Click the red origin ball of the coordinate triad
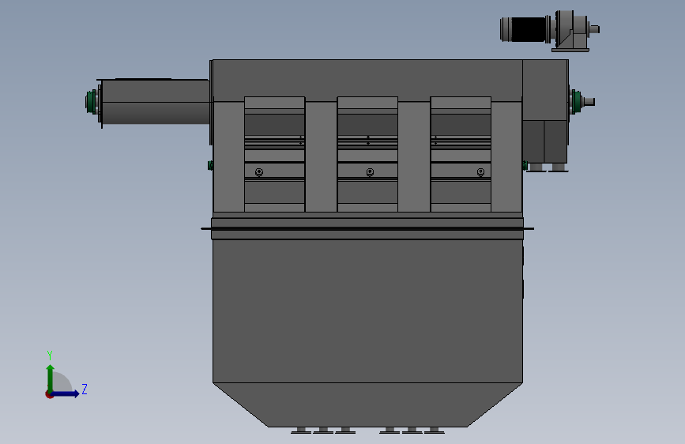This screenshot has width=685, height=444. [x=49, y=394]
